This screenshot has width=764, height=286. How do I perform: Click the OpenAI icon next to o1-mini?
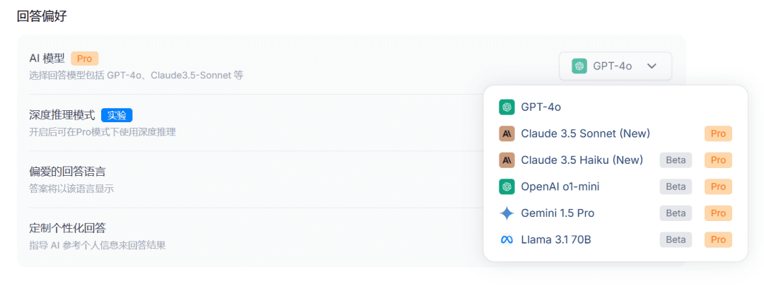[x=506, y=186]
